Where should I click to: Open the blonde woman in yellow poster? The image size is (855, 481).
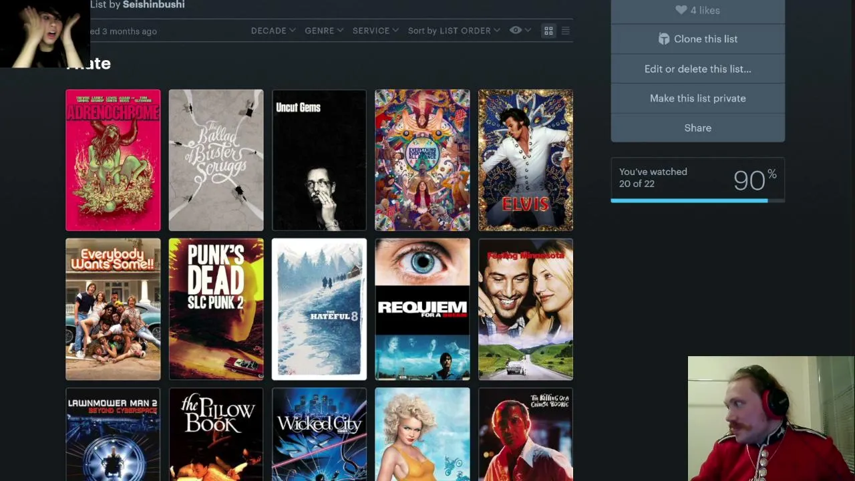click(422, 435)
